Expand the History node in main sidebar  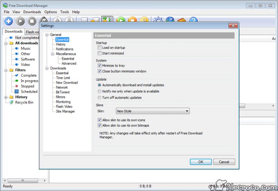[x=6, y=97]
